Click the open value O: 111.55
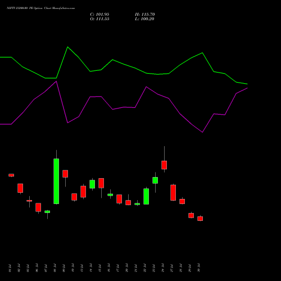The image size is (281, 281). tap(99, 19)
